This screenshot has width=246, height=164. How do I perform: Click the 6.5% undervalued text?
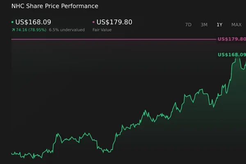click(67, 30)
